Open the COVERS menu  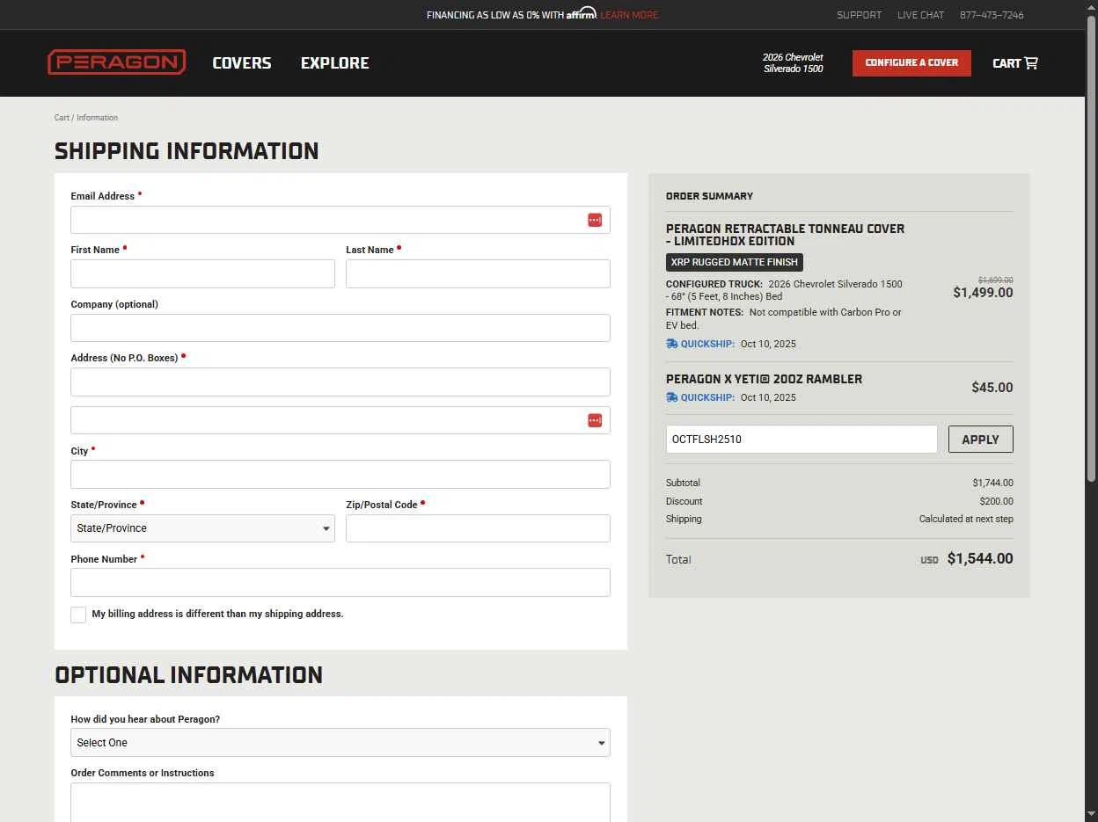[242, 63]
